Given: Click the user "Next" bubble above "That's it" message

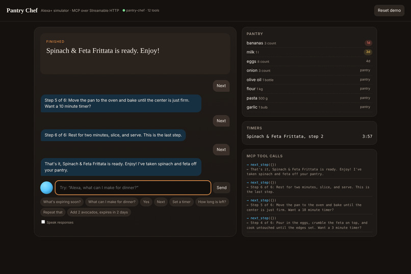Looking at the screenshot, I should click(221, 150).
